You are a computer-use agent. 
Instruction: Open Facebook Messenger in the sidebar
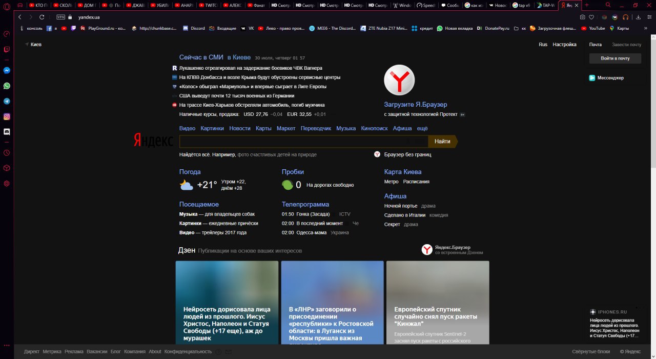click(7, 70)
